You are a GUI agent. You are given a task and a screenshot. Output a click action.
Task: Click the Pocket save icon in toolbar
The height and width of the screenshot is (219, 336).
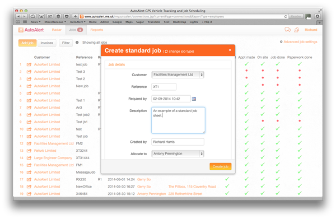[67, 16]
